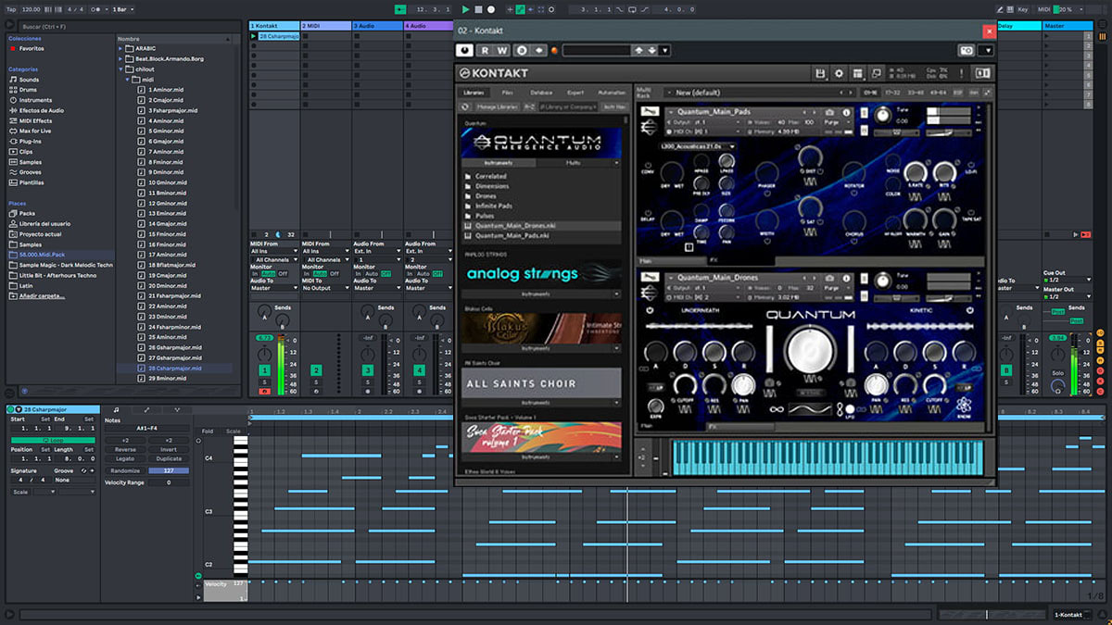Click the Tap tempo button

point(9,9)
